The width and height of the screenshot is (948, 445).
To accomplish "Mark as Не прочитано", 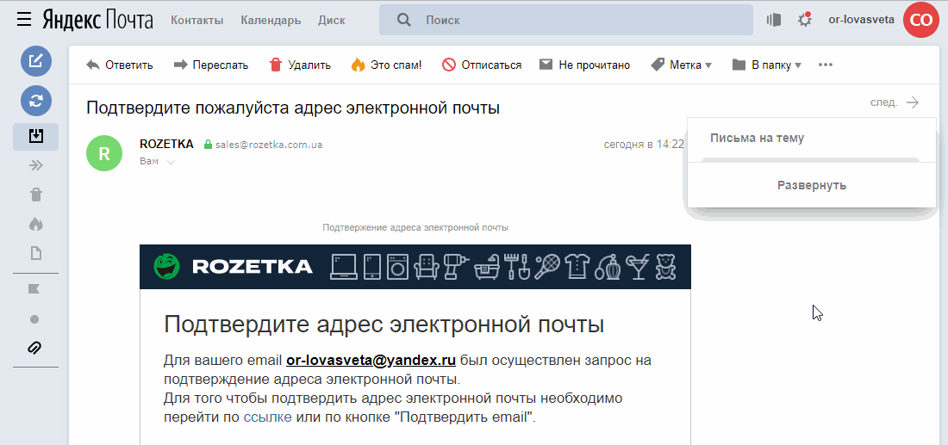I will pyautogui.click(x=584, y=65).
